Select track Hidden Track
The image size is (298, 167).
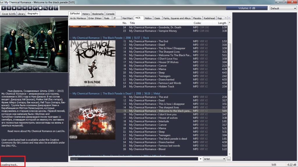[x=172, y=86]
